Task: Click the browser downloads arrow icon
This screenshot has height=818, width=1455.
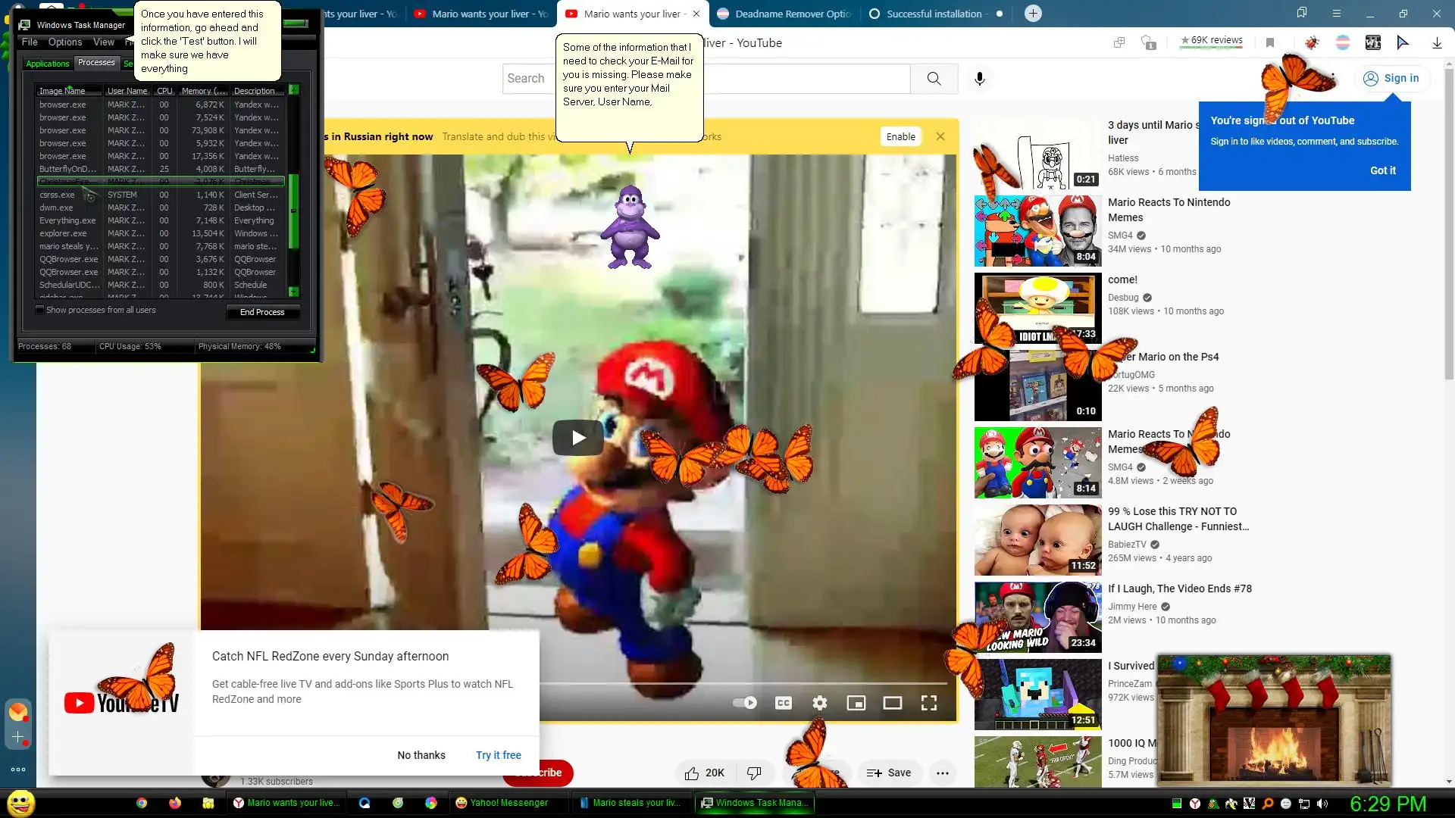Action: 1436,43
